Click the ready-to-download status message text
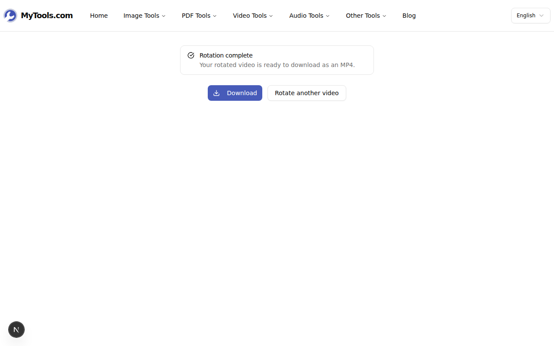 coord(277,65)
